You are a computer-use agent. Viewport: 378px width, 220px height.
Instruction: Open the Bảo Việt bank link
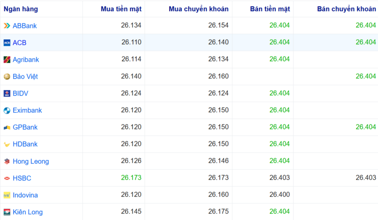click(26, 76)
